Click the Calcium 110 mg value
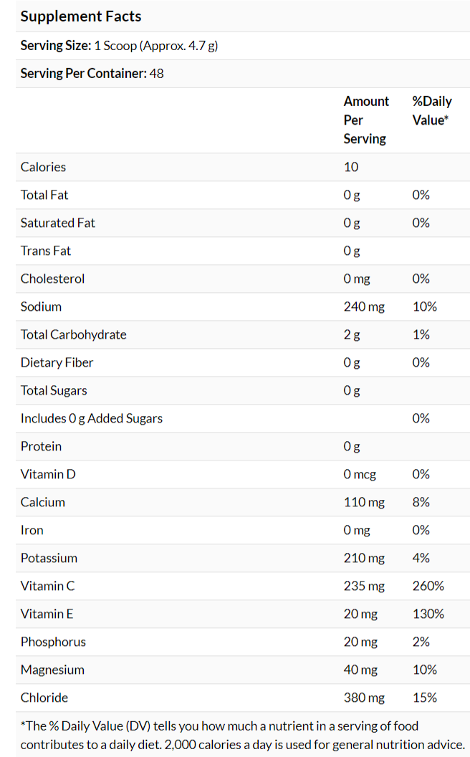The image size is (470, 757). coord(364,502)
